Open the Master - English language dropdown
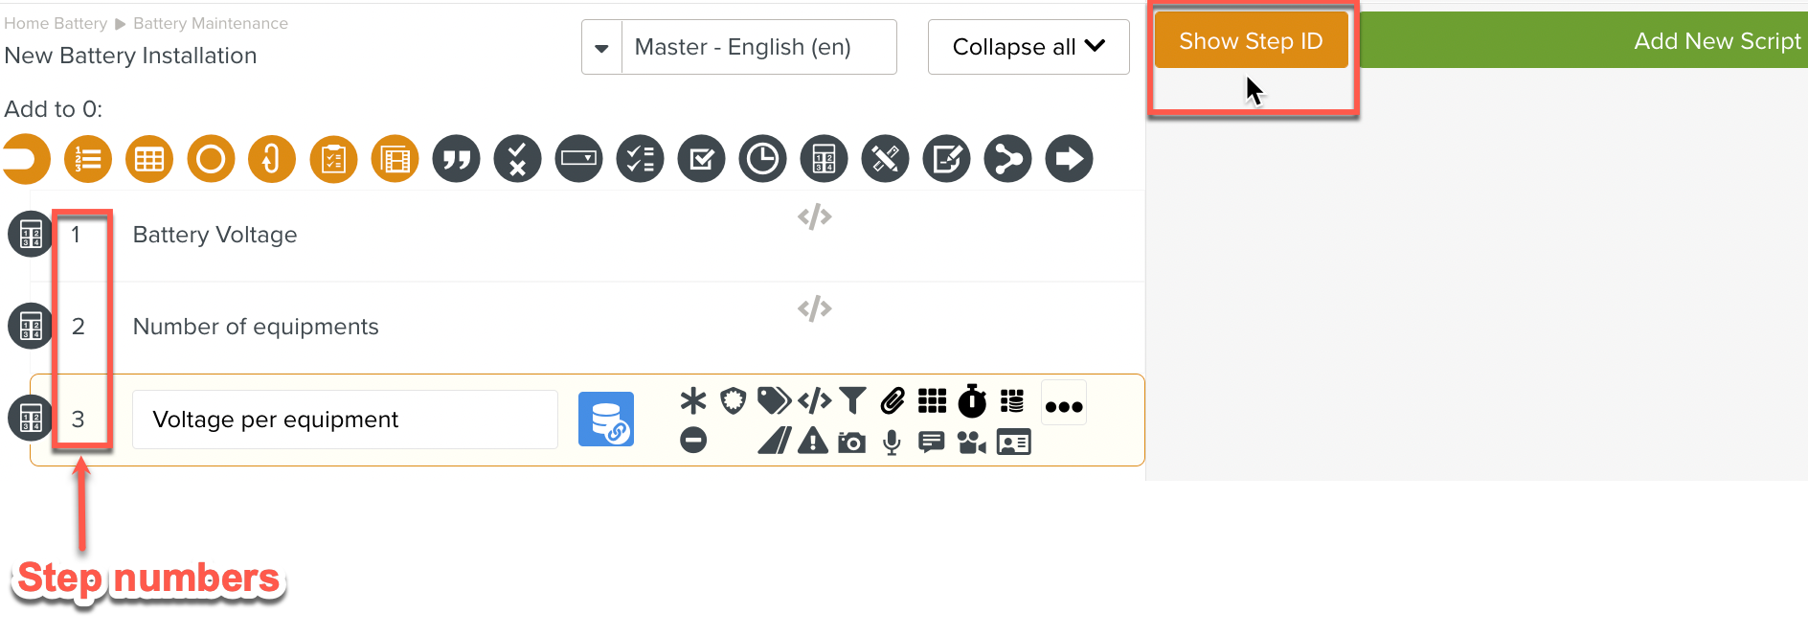The height and width of the screenshot is (636, 1808). coord(601,47)
